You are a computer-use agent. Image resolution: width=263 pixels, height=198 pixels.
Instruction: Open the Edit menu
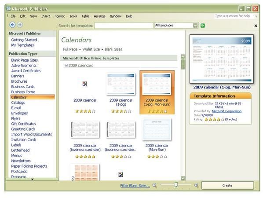coord(22,16)
